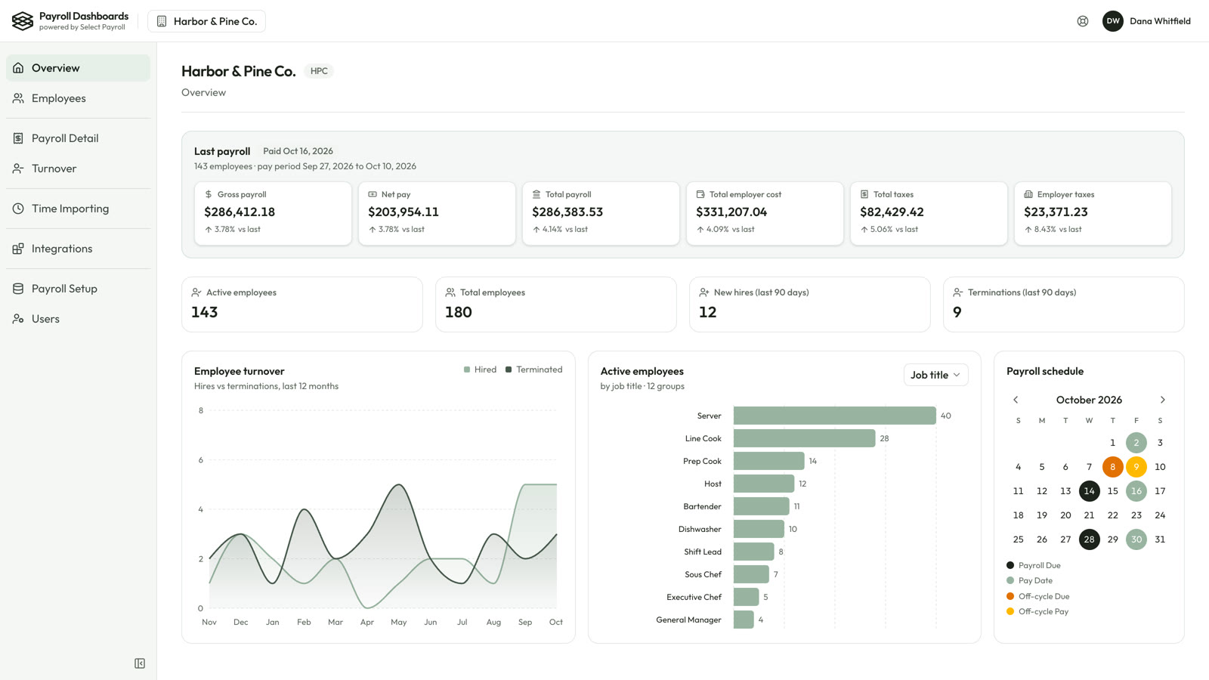Click the Line Cook bar in chart
1209x680 pixels.
click(x=804, y=438)
